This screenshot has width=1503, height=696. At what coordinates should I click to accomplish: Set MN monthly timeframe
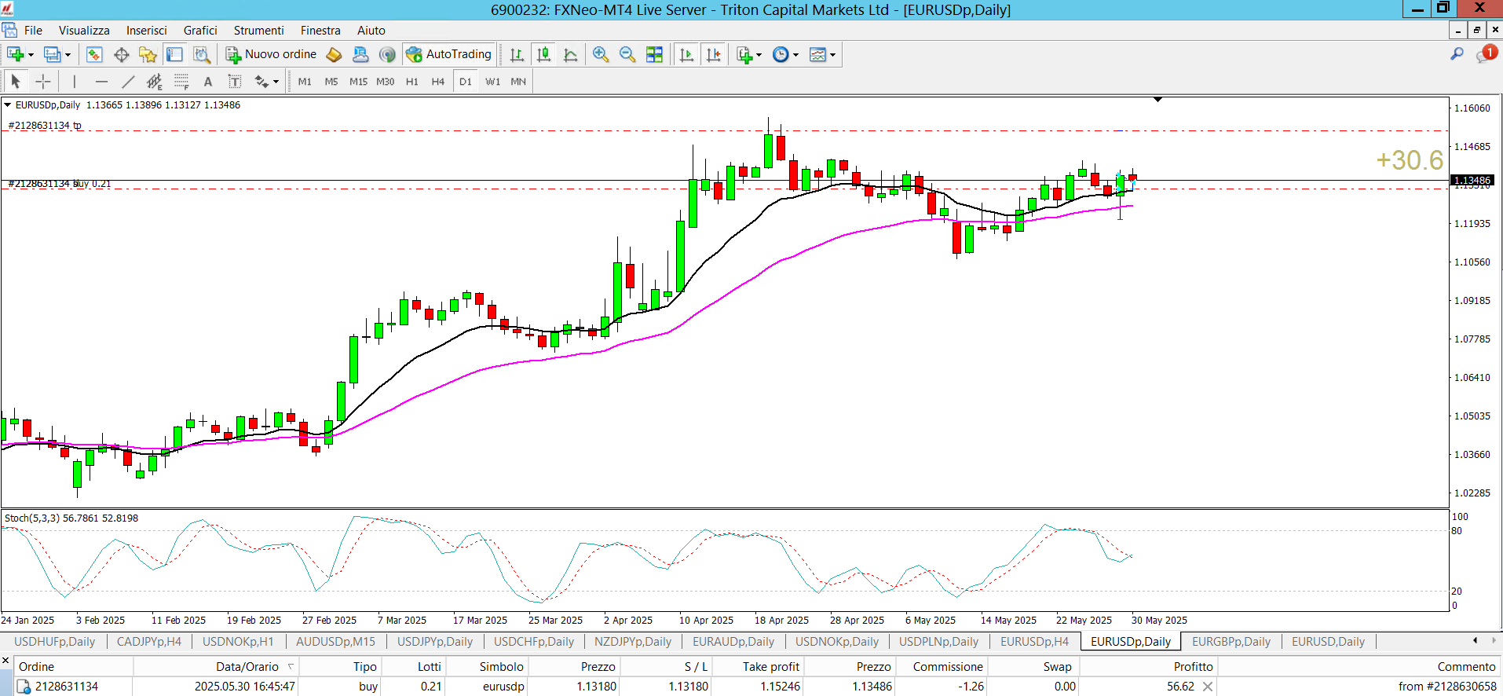click(518, 81)
